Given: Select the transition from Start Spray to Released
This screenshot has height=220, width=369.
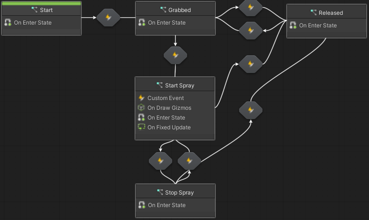Looking at the screenshot, I should (x=250, y=64).
